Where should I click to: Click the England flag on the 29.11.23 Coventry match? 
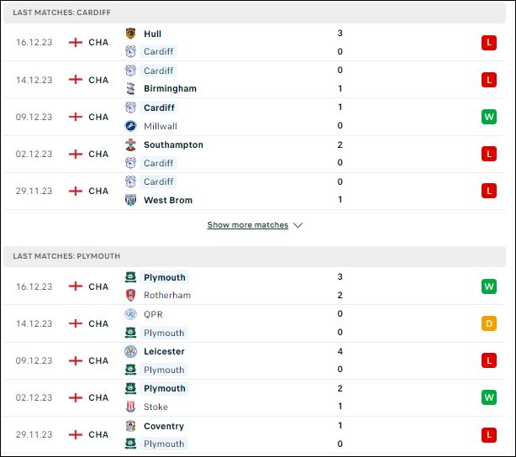pyautogui.click(x=76, y=434)
